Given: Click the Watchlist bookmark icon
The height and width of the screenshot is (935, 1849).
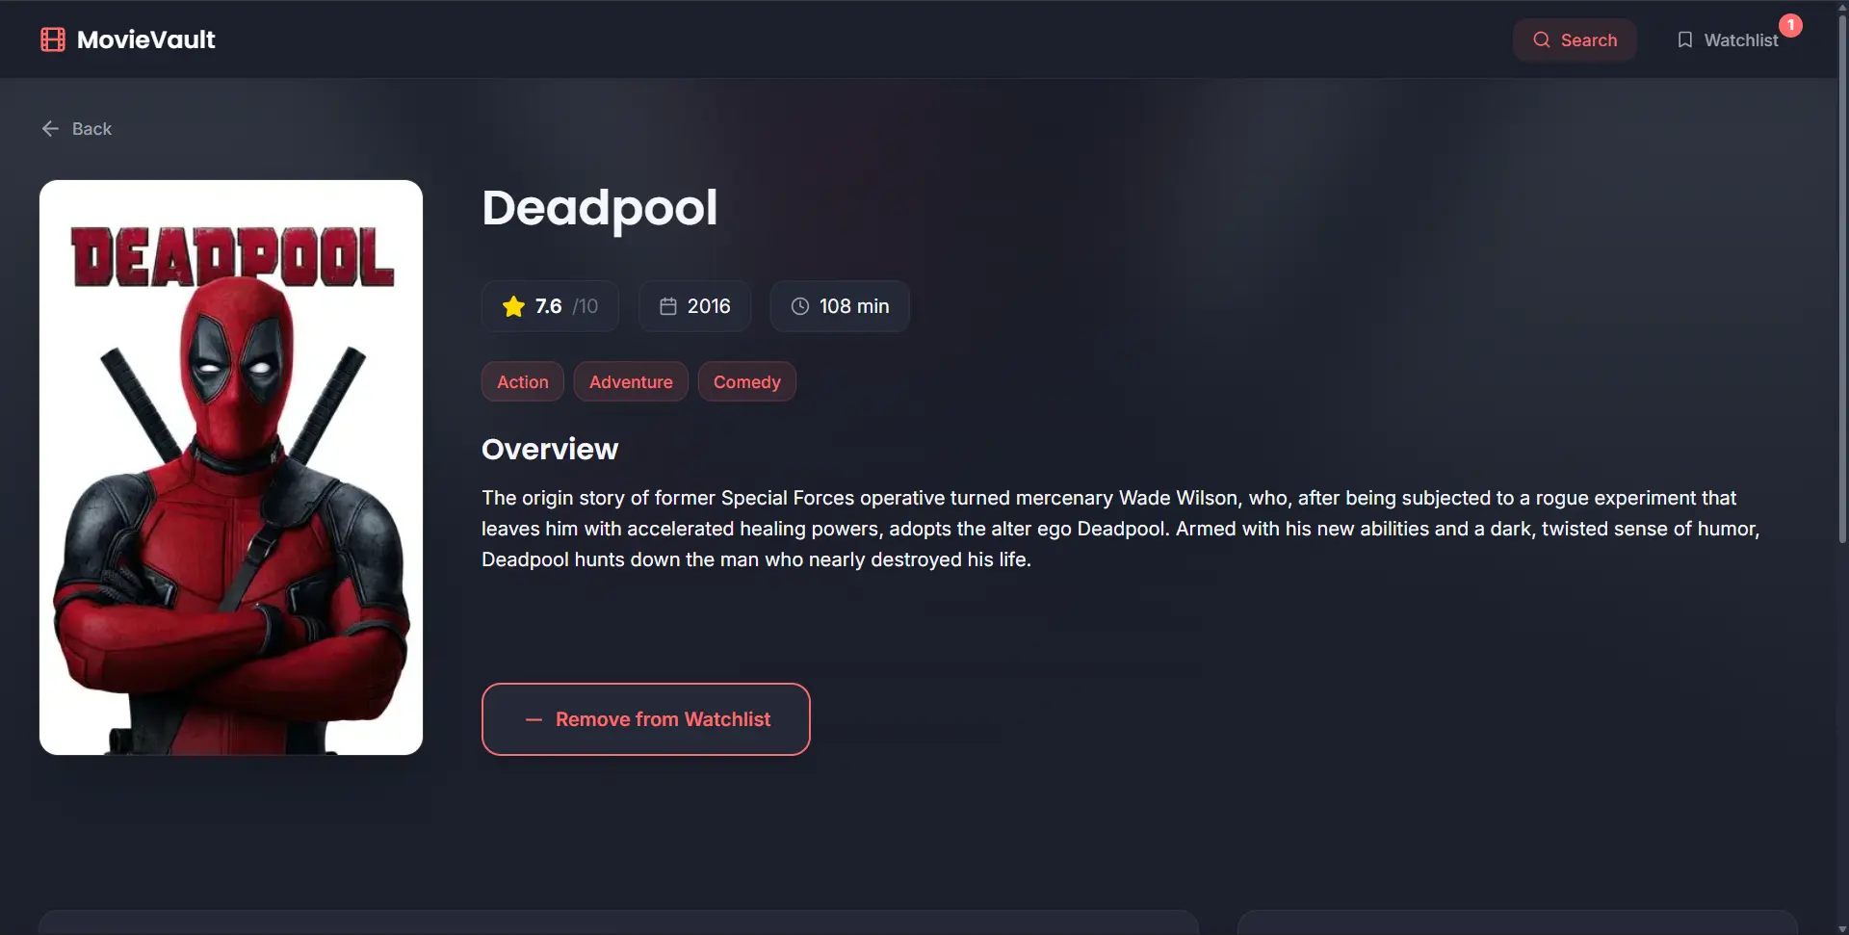Looking at the screenshot, I should (x=1684, y=39).
